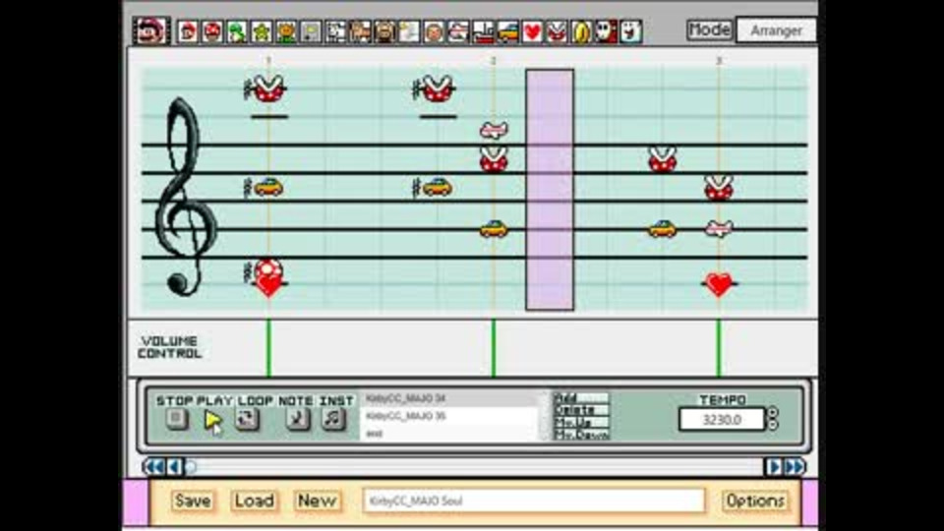Click the Arranger mode field

pos(777,30)
